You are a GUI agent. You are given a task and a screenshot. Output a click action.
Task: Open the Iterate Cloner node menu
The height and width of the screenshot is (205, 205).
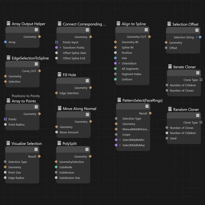198,73
